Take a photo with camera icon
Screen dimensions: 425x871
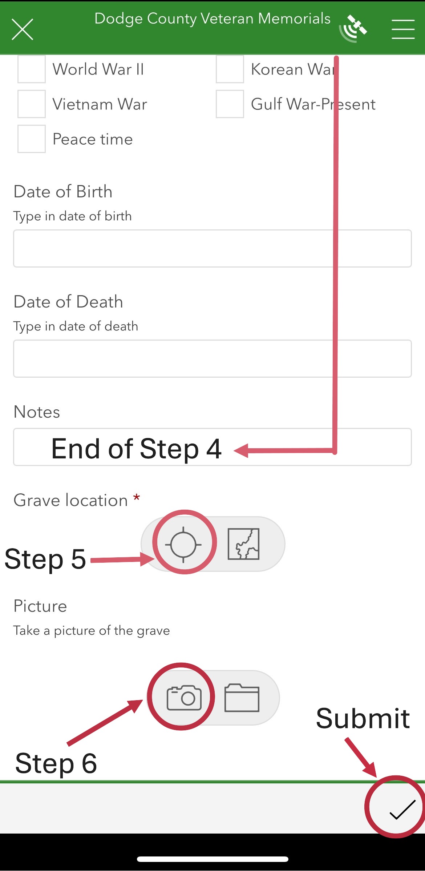pos(184,697)
